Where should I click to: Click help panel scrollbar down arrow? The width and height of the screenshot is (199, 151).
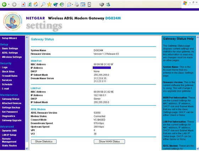tap(198, 149)
